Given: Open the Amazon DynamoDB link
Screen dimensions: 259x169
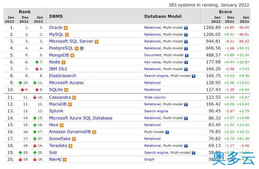Looking at the screenshot, I should tap(70, 132).
